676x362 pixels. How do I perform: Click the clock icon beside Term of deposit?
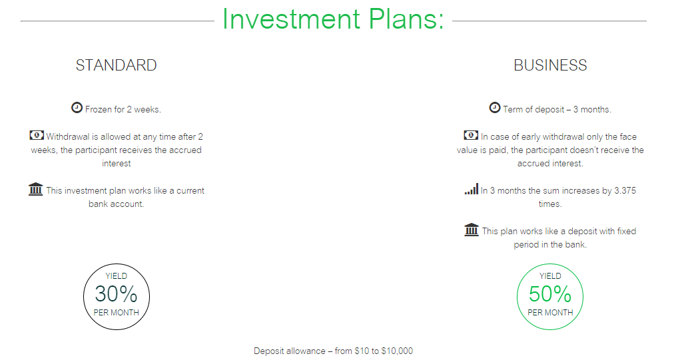coord(495,108)
